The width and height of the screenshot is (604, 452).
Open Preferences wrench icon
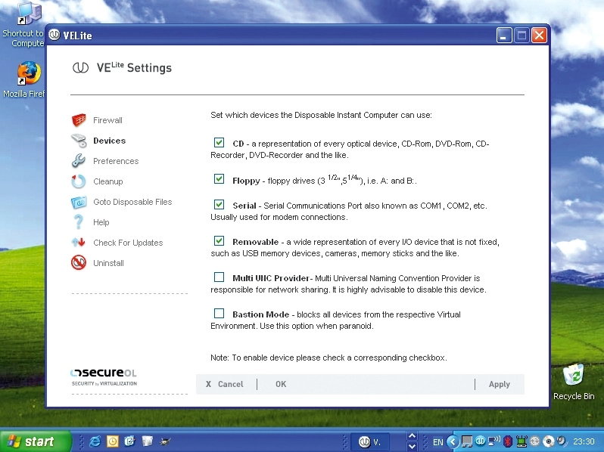pyautogui.click(x=79, y=161)
